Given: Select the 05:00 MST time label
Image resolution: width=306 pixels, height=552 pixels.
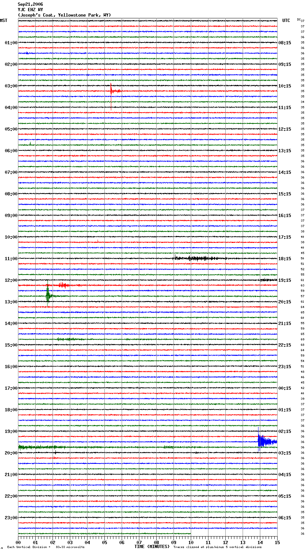Looking at the screenshot, I should [11, 129].
